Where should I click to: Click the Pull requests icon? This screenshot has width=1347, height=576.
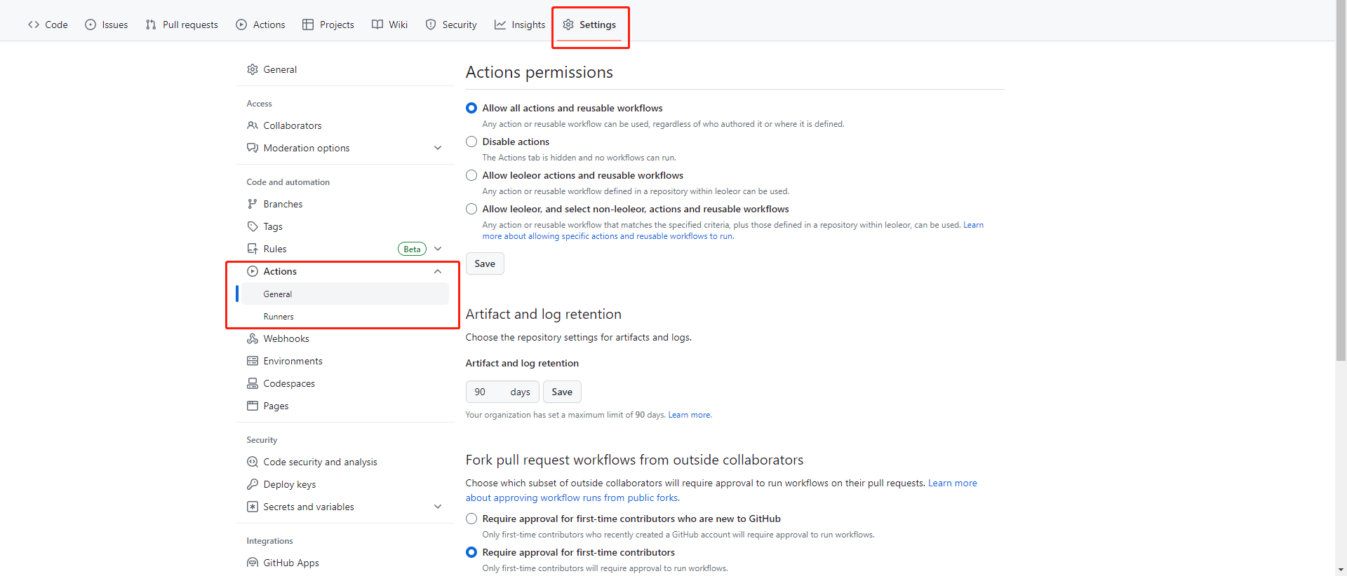151,25
